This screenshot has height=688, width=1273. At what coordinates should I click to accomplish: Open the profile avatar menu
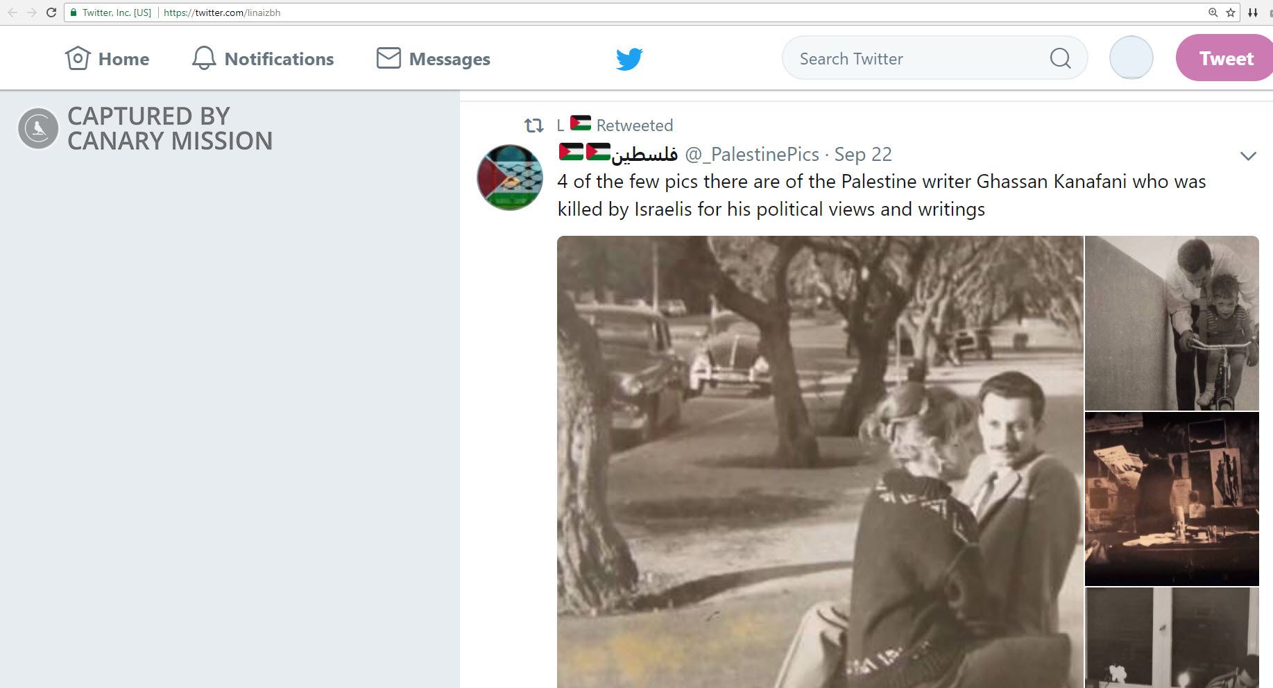(x=1131, y=58)
